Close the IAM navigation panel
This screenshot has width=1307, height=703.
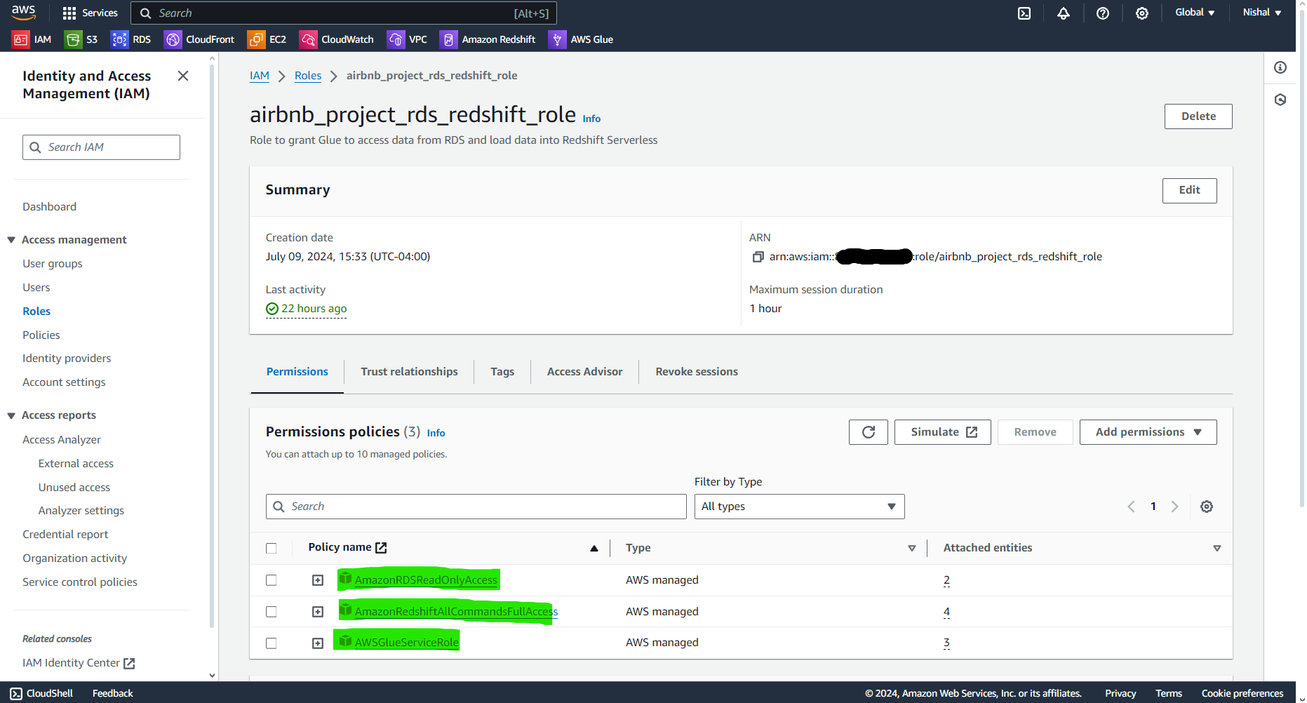pos(183,76)
